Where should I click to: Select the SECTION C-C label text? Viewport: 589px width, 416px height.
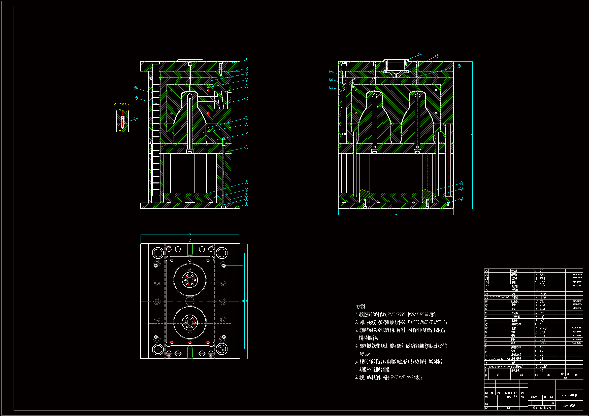pos(122,104)
